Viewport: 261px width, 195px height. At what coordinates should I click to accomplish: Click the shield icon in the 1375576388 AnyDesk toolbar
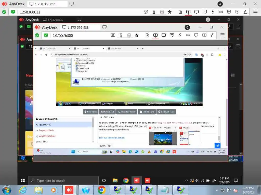tap(196, 35)
